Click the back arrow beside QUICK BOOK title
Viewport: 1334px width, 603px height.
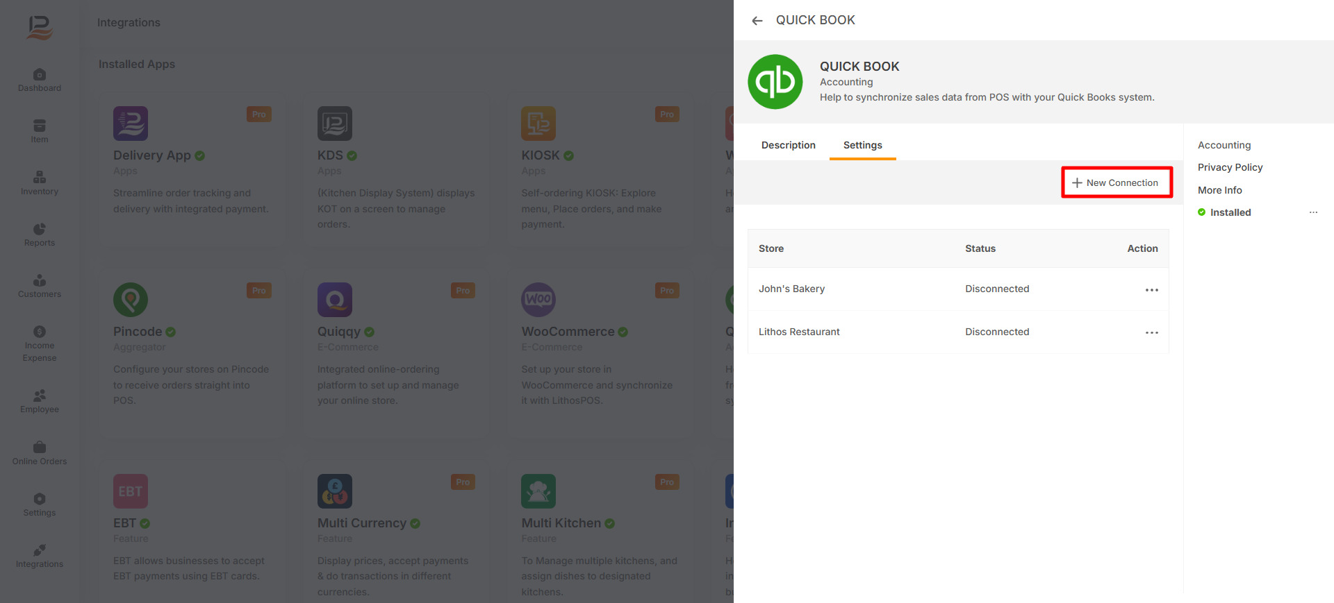click(x=757, y=21)
